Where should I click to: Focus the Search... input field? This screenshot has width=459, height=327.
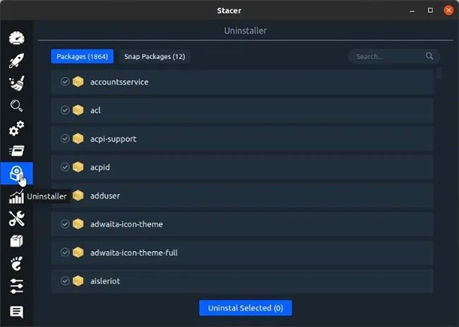(394, 56)
